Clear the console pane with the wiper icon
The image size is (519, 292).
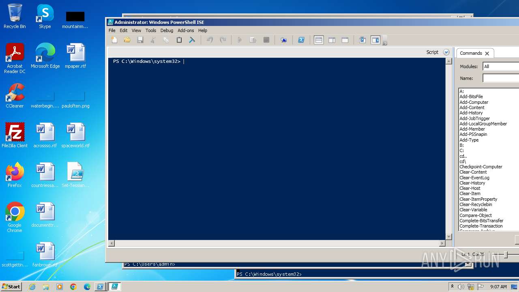click(192, 40)
